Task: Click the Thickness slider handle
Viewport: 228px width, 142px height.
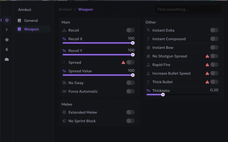Action: tap(163, 94)
